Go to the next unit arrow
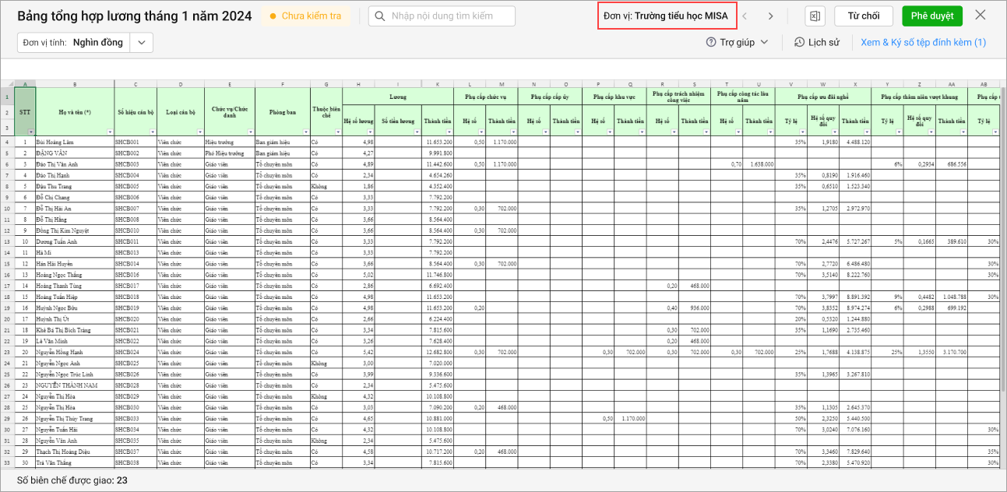The image size is (1007, 492). coord(770,16)
